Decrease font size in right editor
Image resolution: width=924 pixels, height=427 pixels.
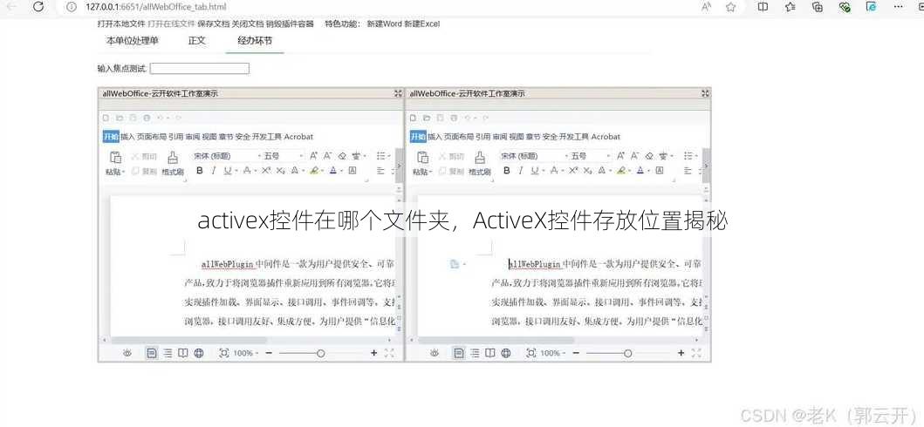click(634, 156)
